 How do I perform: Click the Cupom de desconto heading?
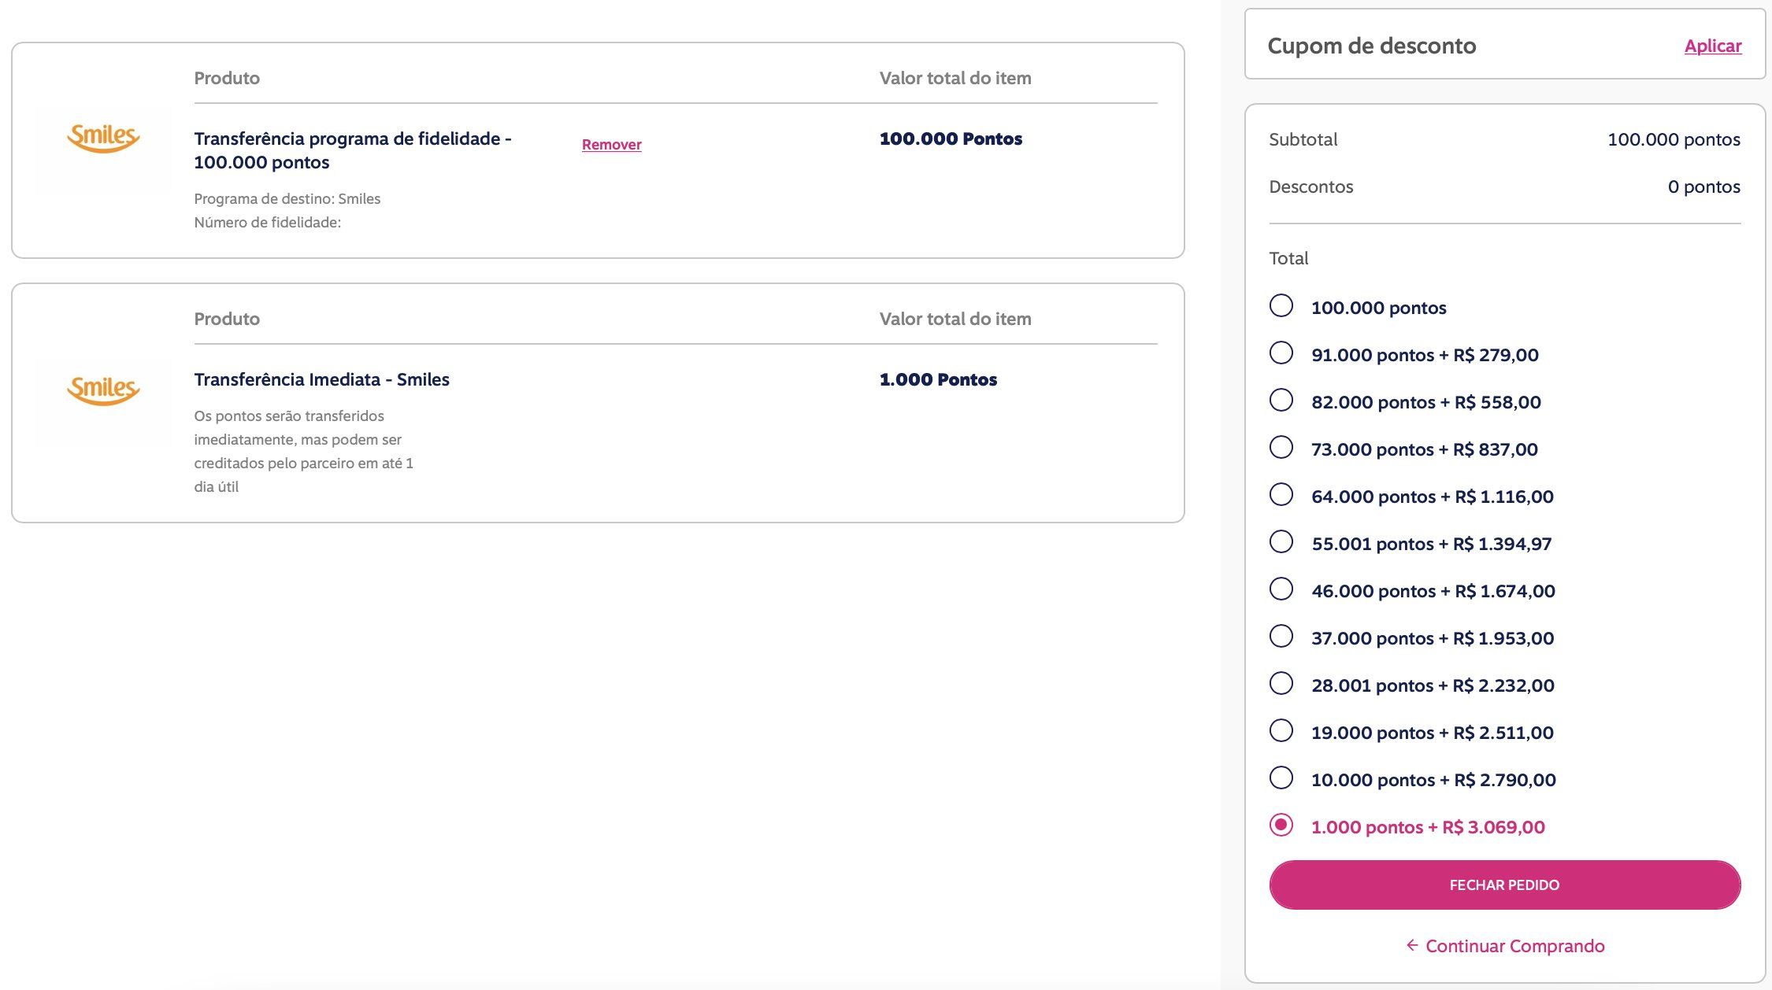point(1372,46)
